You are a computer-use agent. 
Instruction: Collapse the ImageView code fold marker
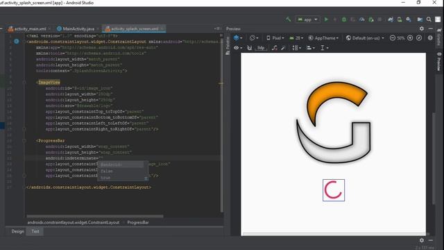tap(24, 82)
